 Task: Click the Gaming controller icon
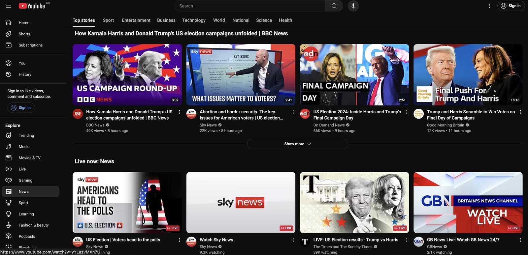tap(9, 180)
